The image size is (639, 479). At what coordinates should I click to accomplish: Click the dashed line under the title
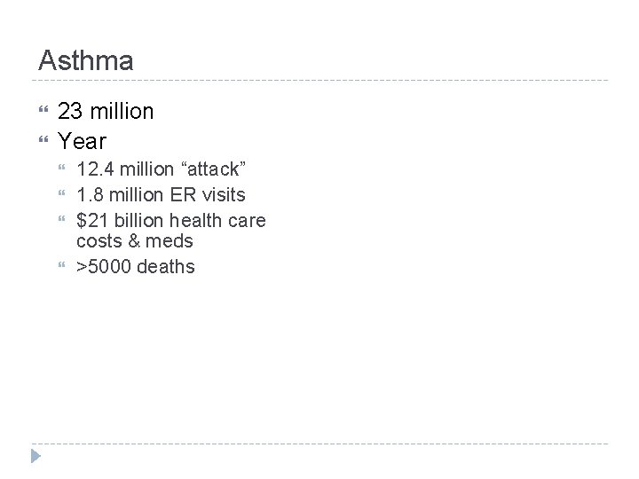point(319,81)
